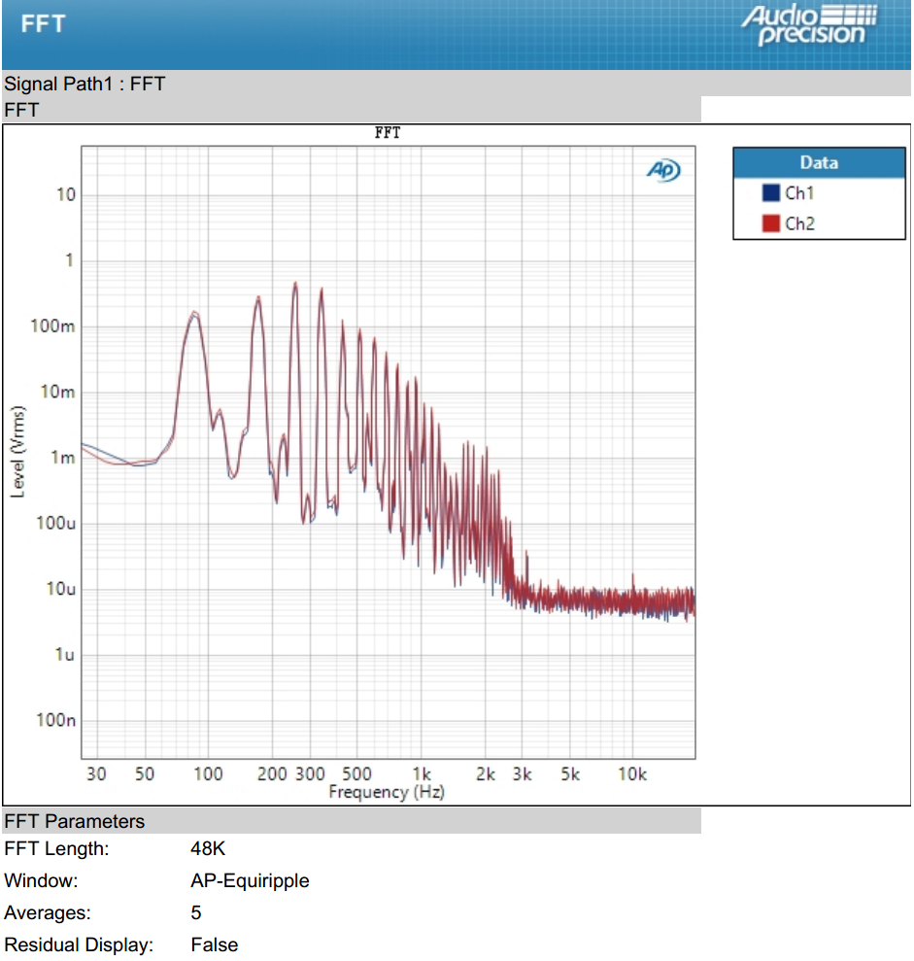Screen dimensions: 914x961
Task: Click the 'Frequency (Hz)' axis label
Action: pyautogui.click(x=387, y=792)
